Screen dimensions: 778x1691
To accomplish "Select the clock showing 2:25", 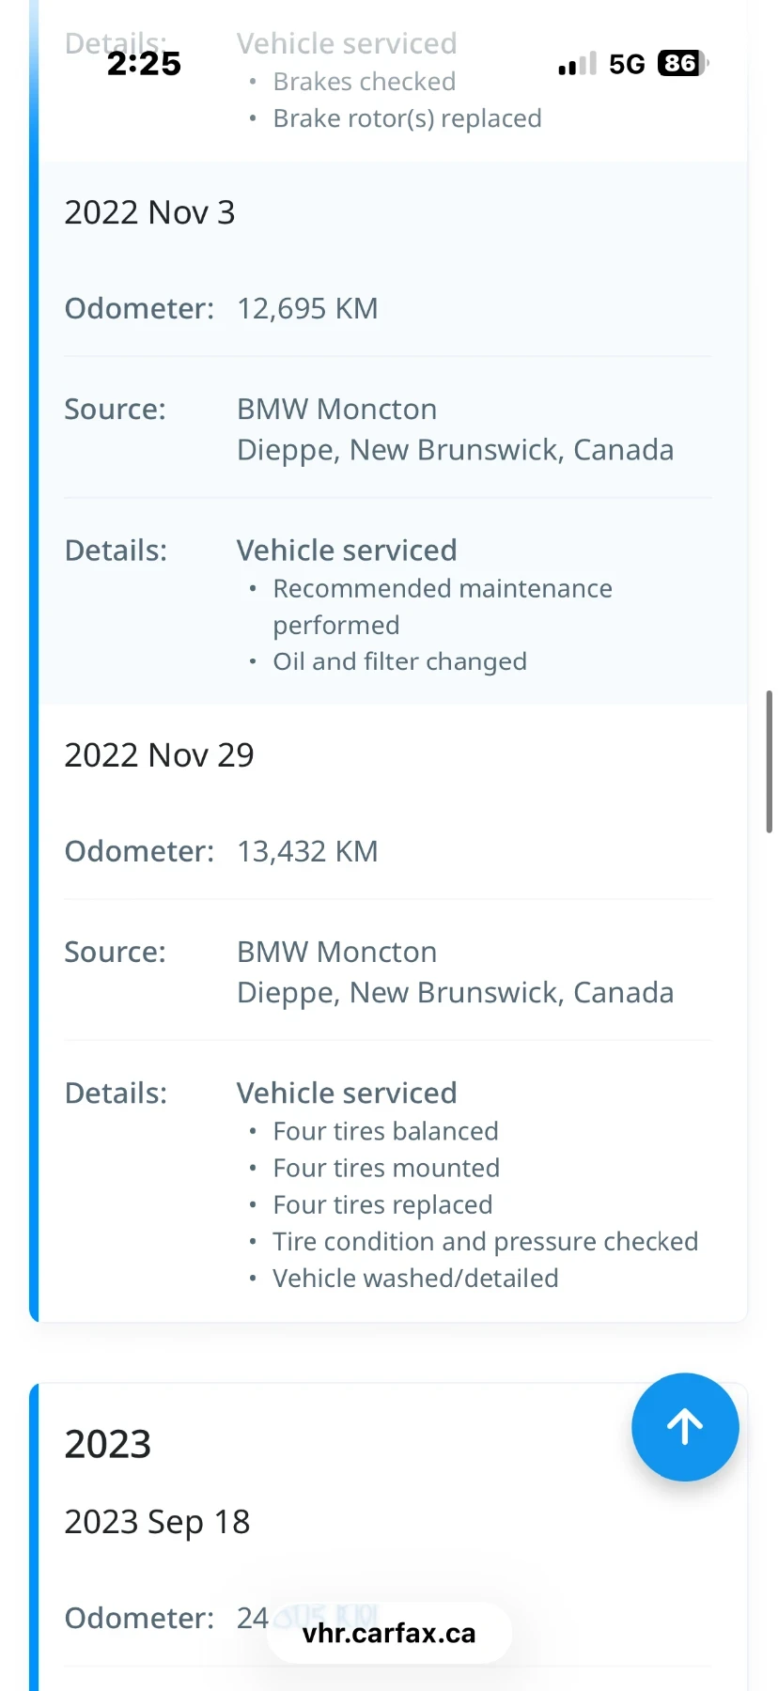I will tap(145, 63).
